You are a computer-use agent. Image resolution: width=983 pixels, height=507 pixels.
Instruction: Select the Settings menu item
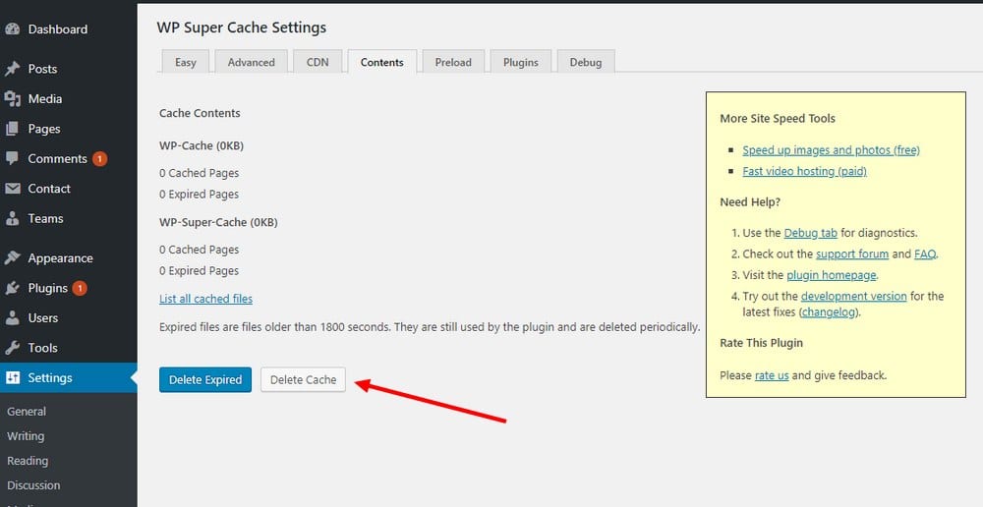tap(69, 378)
